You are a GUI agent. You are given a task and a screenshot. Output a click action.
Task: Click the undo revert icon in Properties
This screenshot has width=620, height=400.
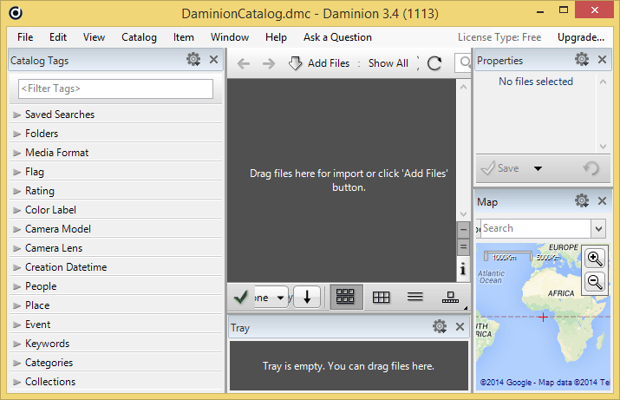591,168
